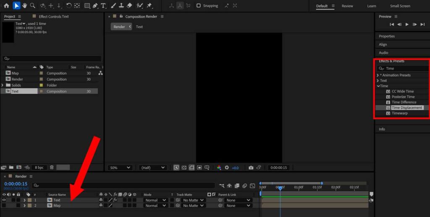Screen dimensions: 430x217
Task: Jump to first frame in Preview
Action: click(392, 24)
